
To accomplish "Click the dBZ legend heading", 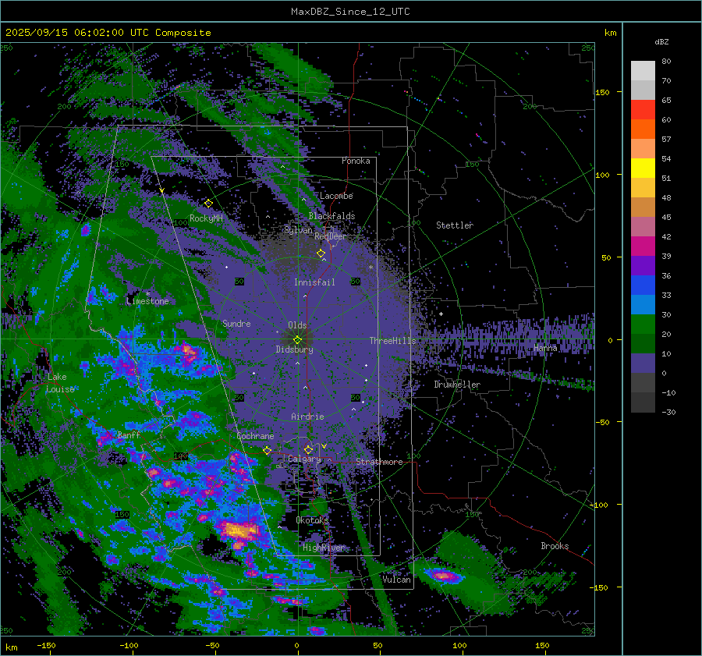I will pyautogui.click(x=661, y=41).
